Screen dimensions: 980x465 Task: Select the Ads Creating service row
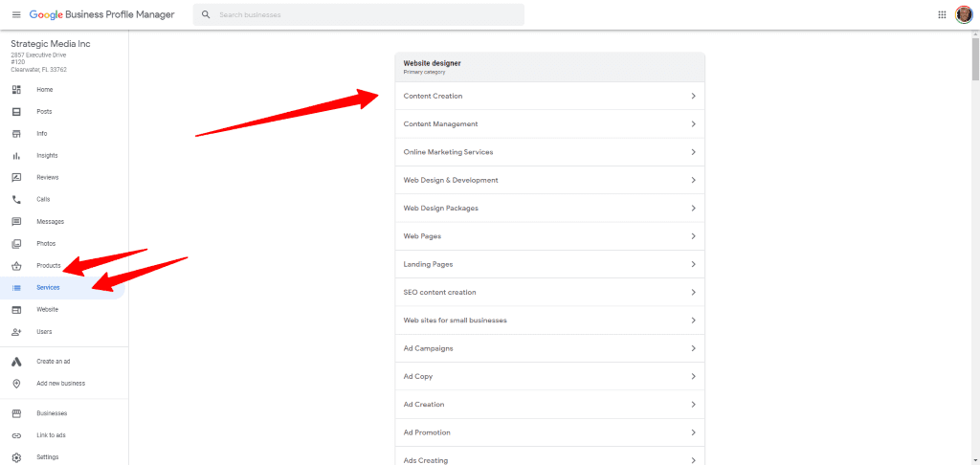tap(550, 456)
